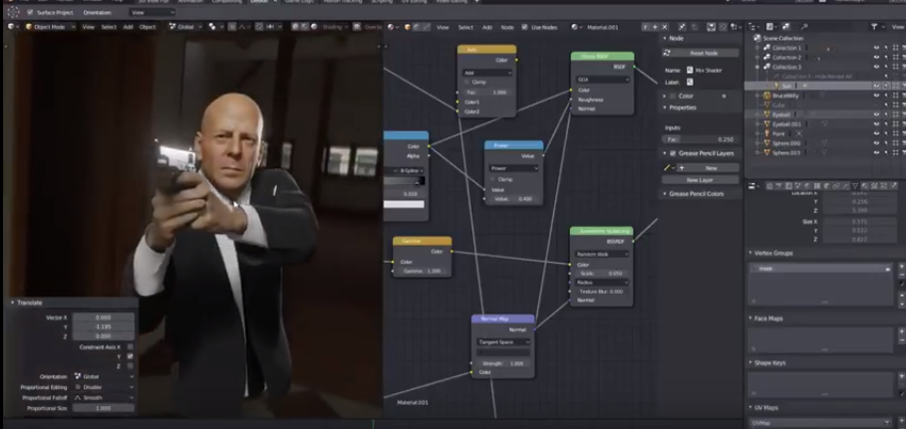Open the Tangent Space dropdown
906x429 pixels.
point(502,341)
